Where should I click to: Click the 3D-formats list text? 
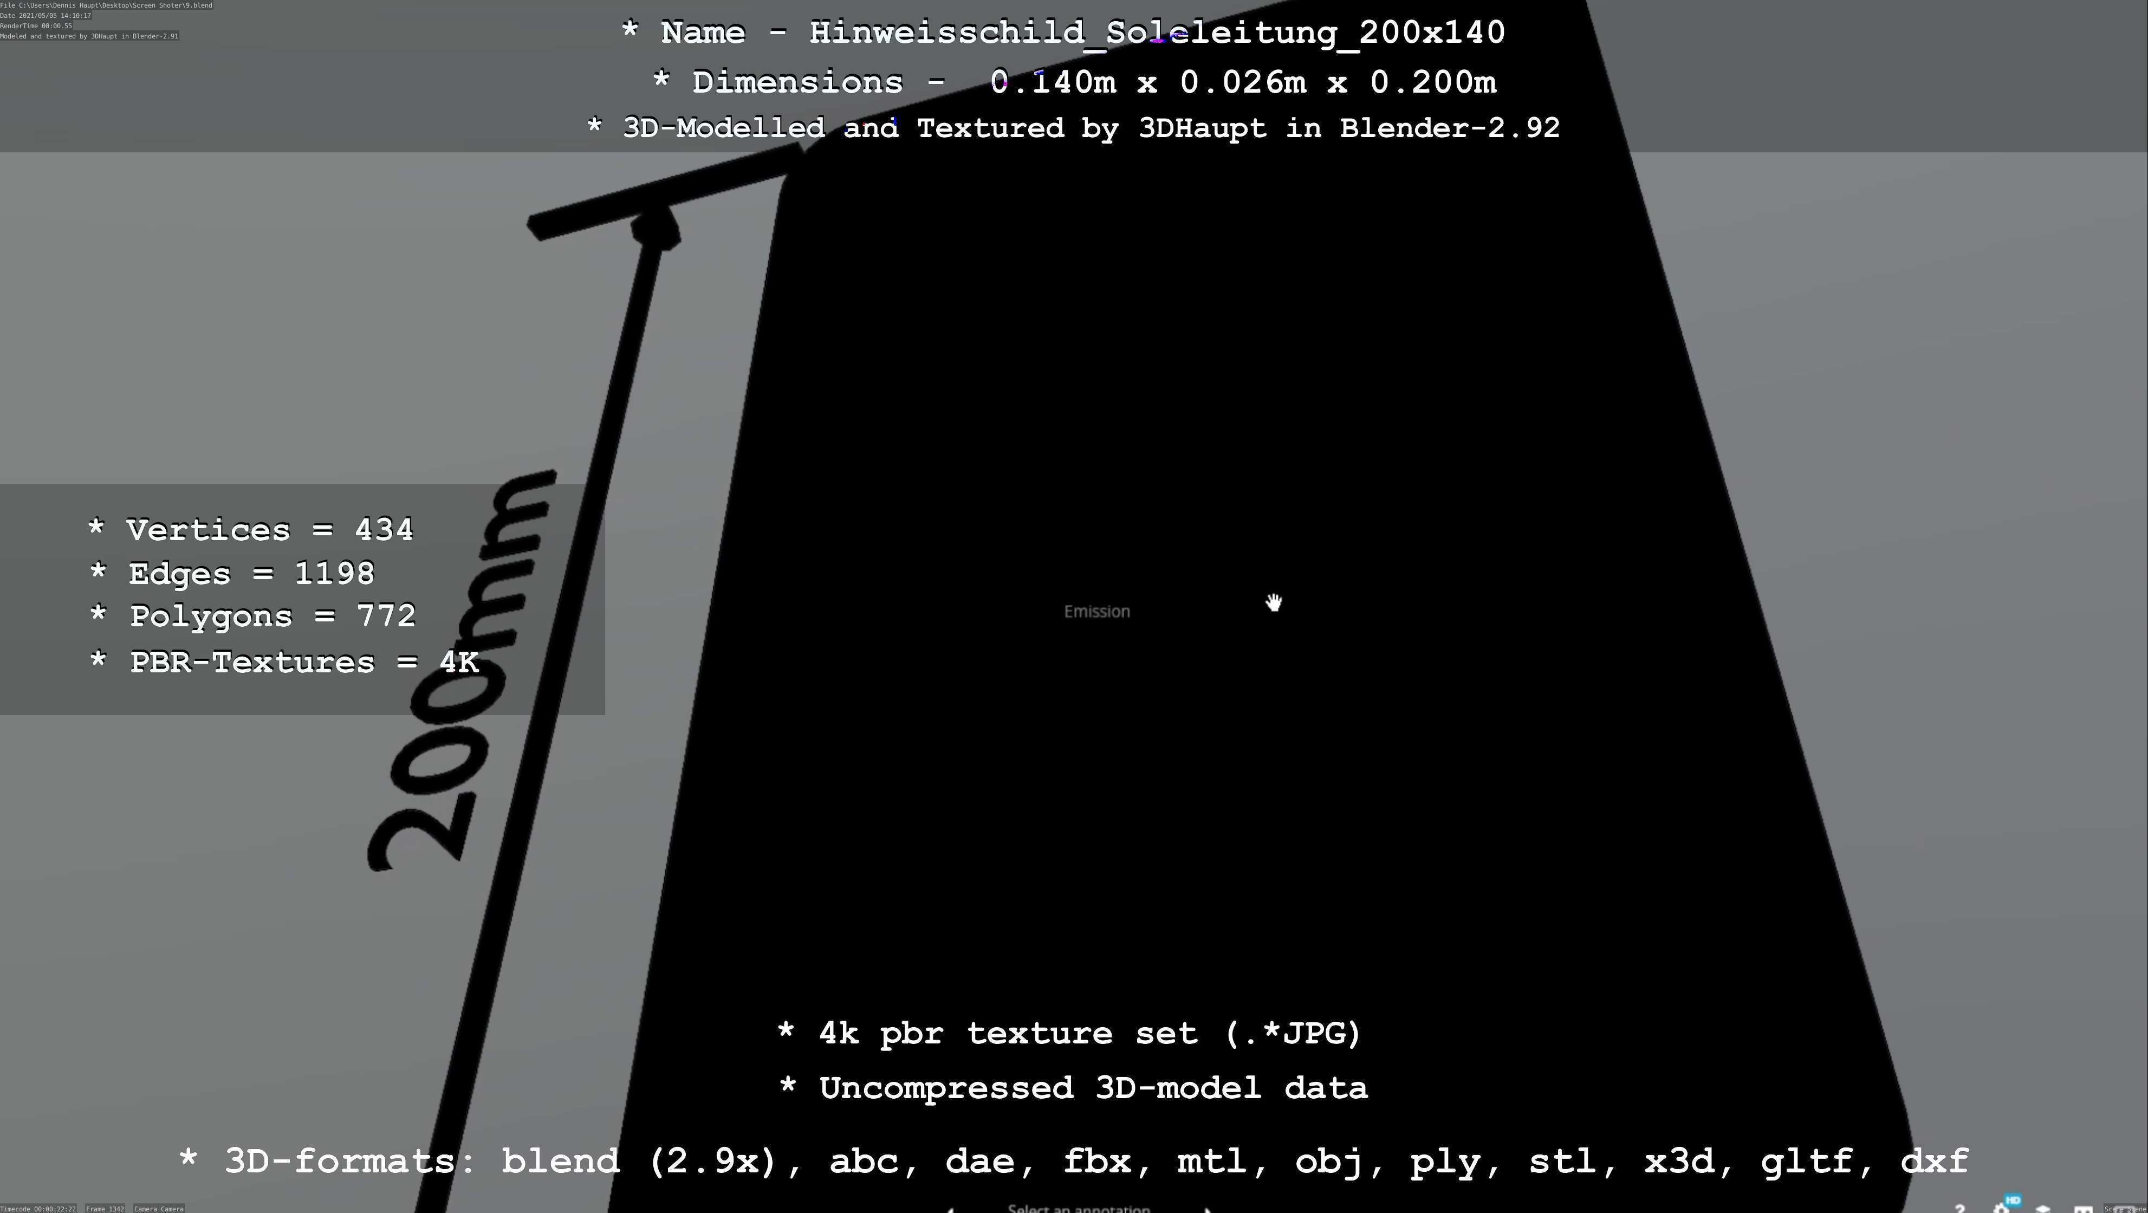pos(1073,1162)
